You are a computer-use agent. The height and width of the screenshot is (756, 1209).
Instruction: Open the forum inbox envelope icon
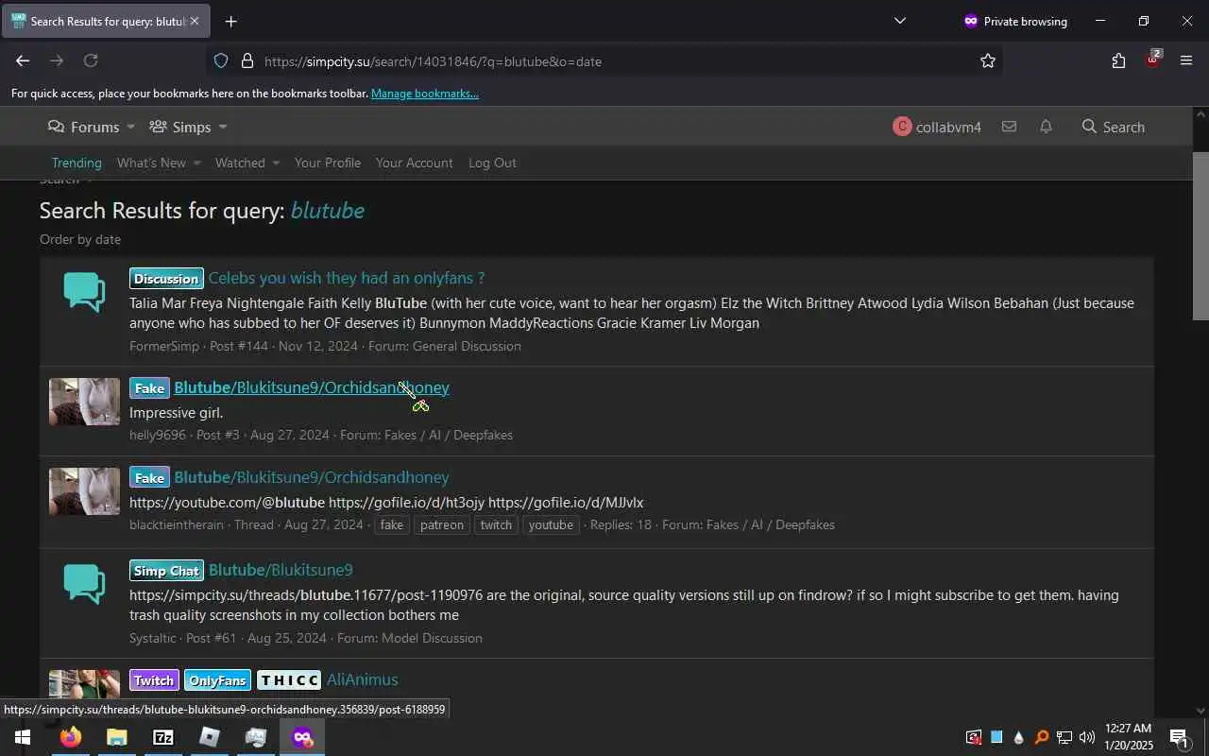click(1009, 127)
